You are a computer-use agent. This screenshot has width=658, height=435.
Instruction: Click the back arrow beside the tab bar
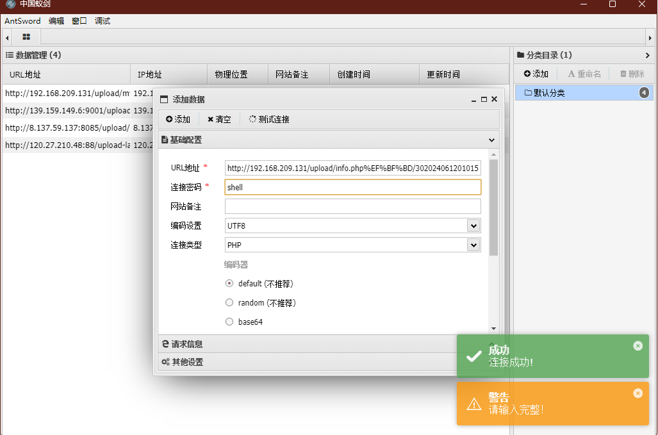coord(6,37)
